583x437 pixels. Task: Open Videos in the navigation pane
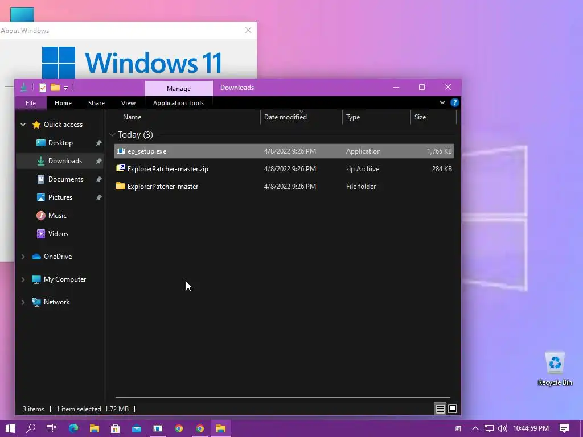(x=59, y=234)
